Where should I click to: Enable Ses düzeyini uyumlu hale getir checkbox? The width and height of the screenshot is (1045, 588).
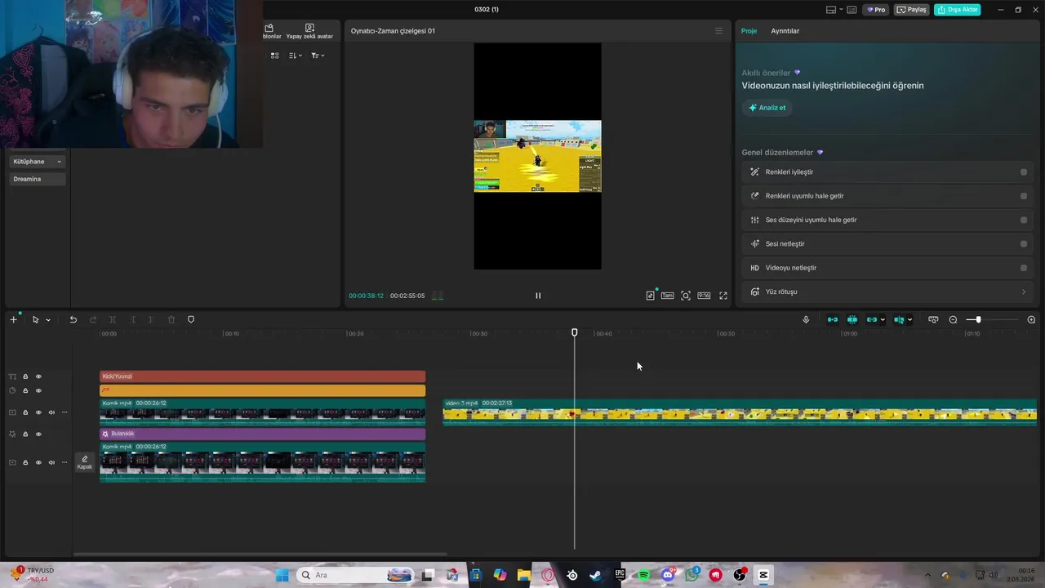(1024, 220)
